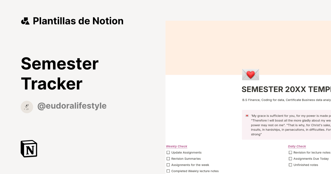
Task: Open the Daily Check underlined link
Action: 297,146
